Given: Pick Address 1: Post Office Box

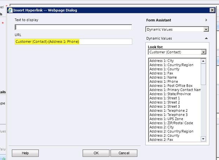Looking at the screenshot, I should pyautogui.click(x=171, y=86).
